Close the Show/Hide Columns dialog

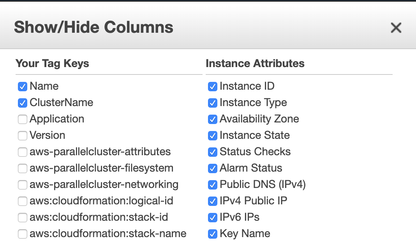pyautogui.click(x=396, y=28)
